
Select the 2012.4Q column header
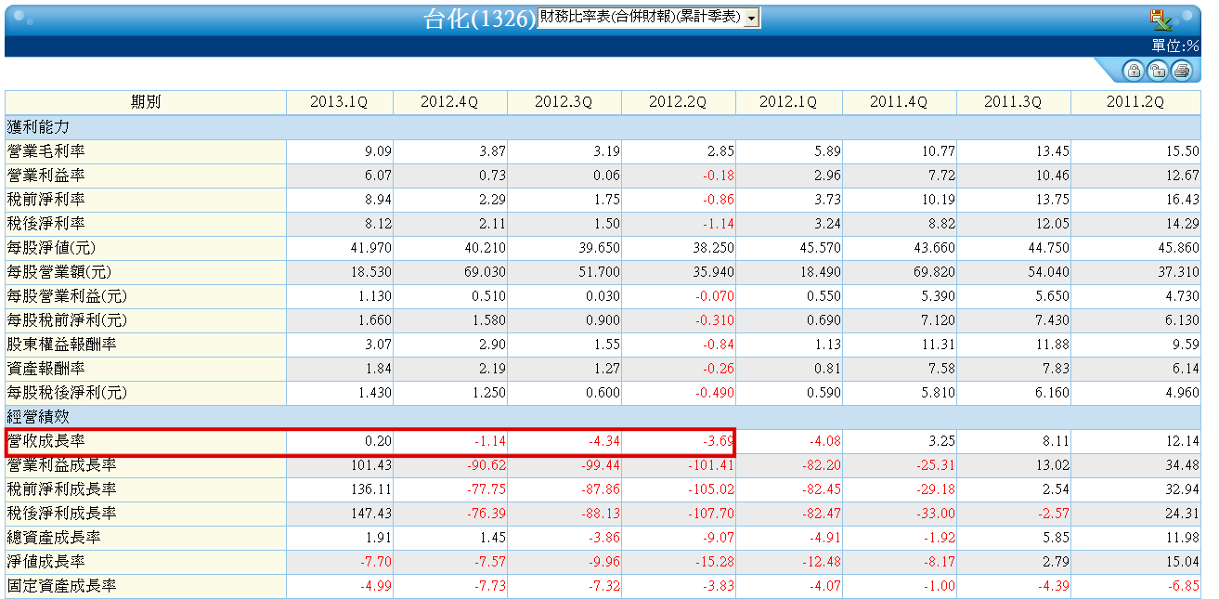[x=449, y=102]
